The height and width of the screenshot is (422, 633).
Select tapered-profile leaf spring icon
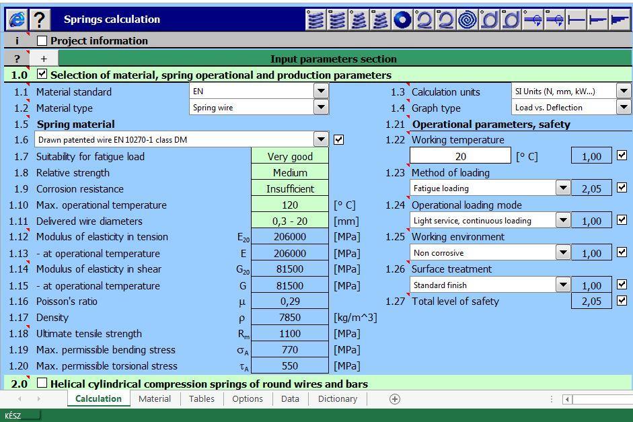[x=598, y=19]
